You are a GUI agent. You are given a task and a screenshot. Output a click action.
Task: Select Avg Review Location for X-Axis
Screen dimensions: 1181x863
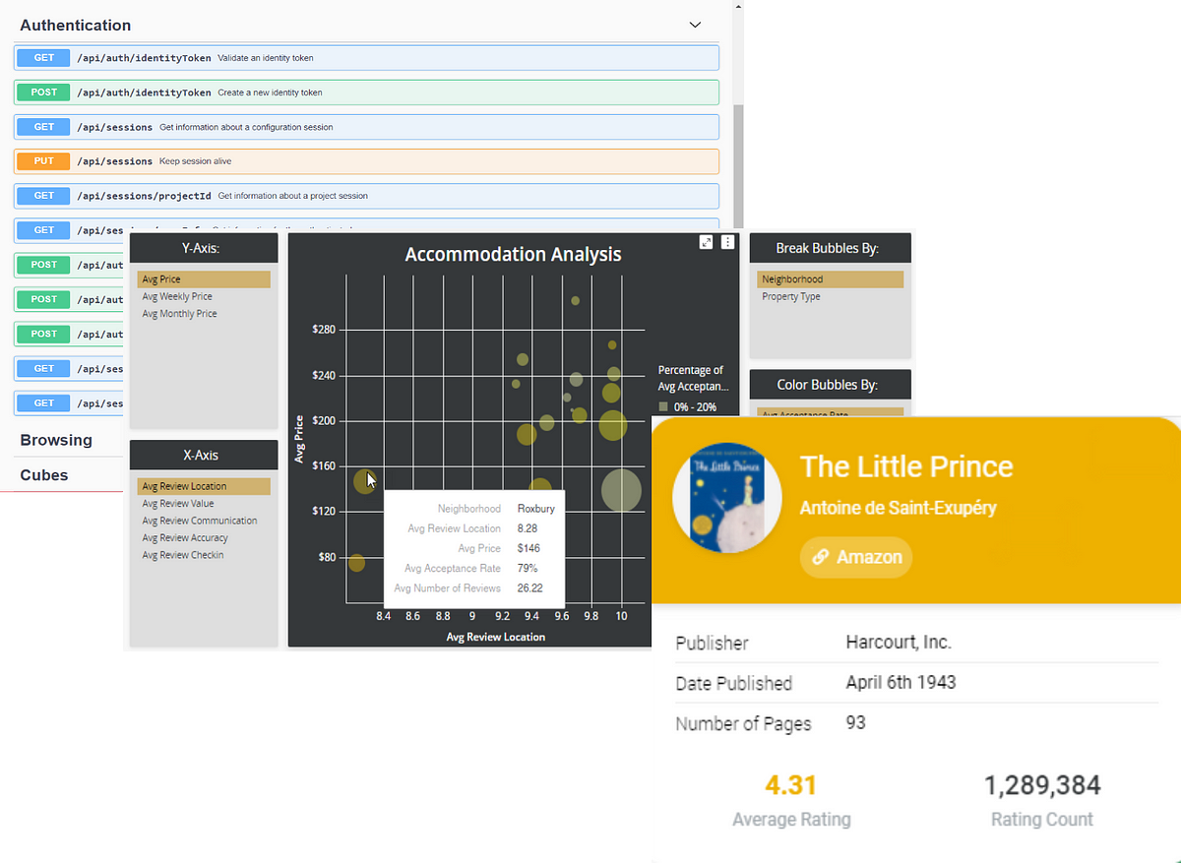pyautogui.click(x=204, y=486)
